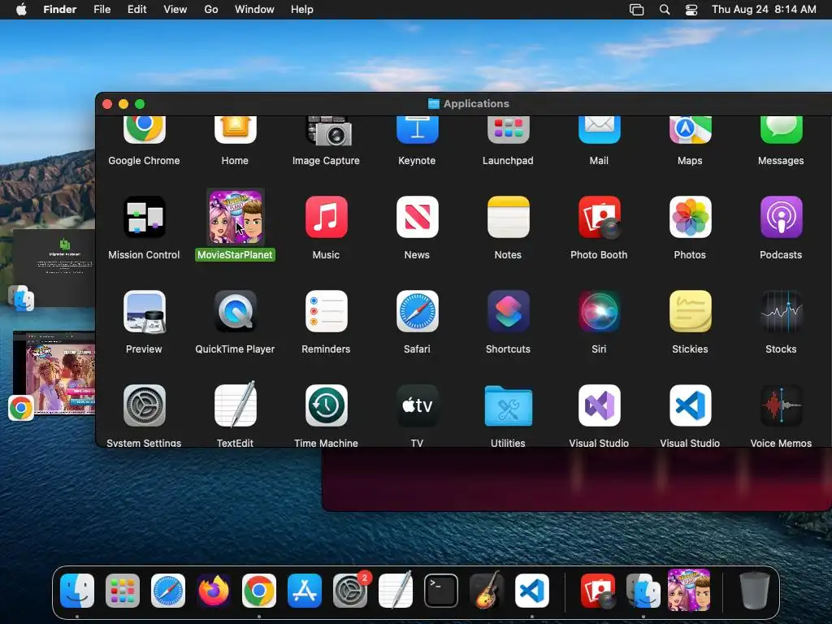
Task: Open the Time Machine app icon
Action: point(327,405)
